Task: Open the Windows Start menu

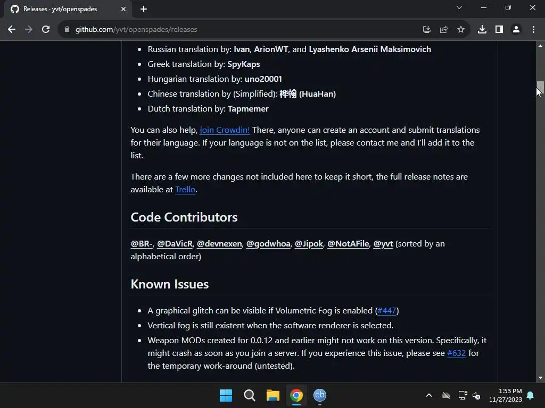Action: [226, 395]
